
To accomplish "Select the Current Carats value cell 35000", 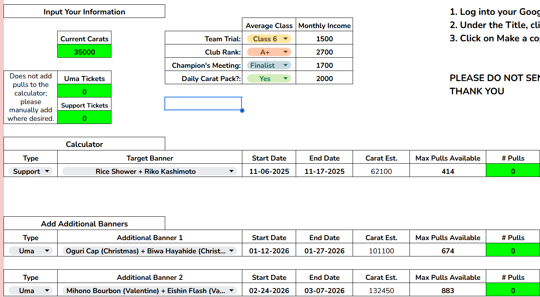I will [x=85, y=51].
